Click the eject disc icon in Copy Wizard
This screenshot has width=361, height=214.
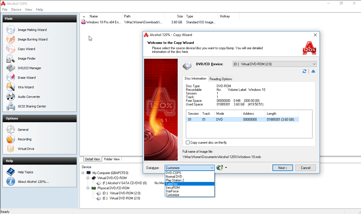(x=313, y=71)
